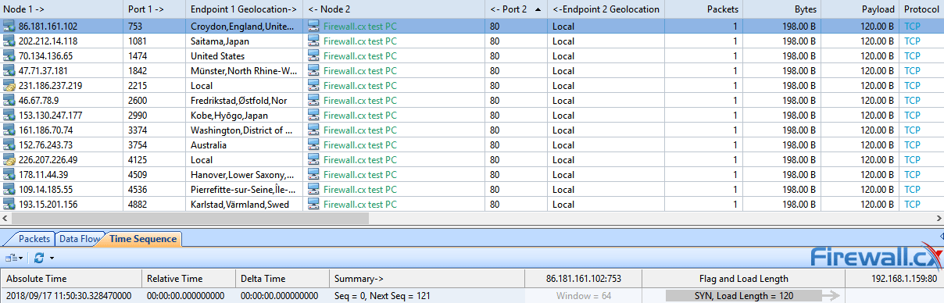The image size is (944, 303).
Task: Click node icon beside 161.186.70.74
Action: click(x=9, y=130)
